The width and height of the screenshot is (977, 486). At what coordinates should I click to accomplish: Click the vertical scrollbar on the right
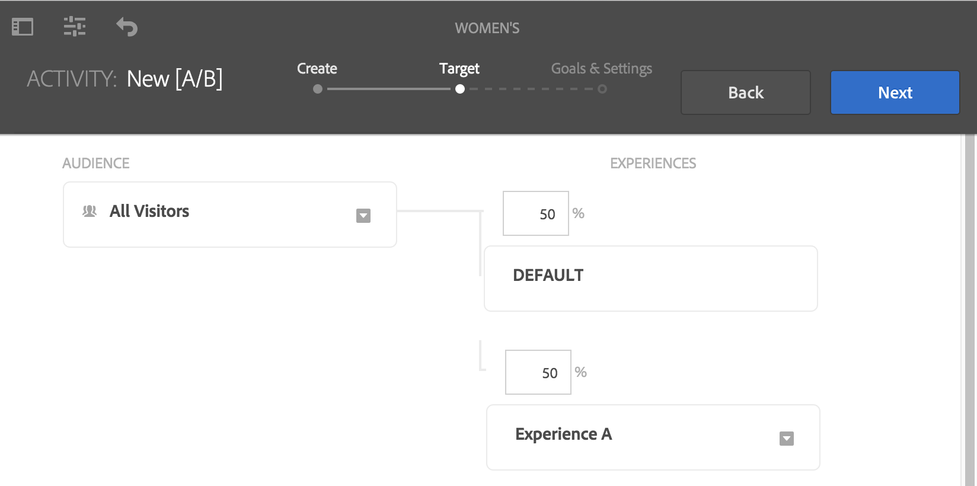click(970, 308)
